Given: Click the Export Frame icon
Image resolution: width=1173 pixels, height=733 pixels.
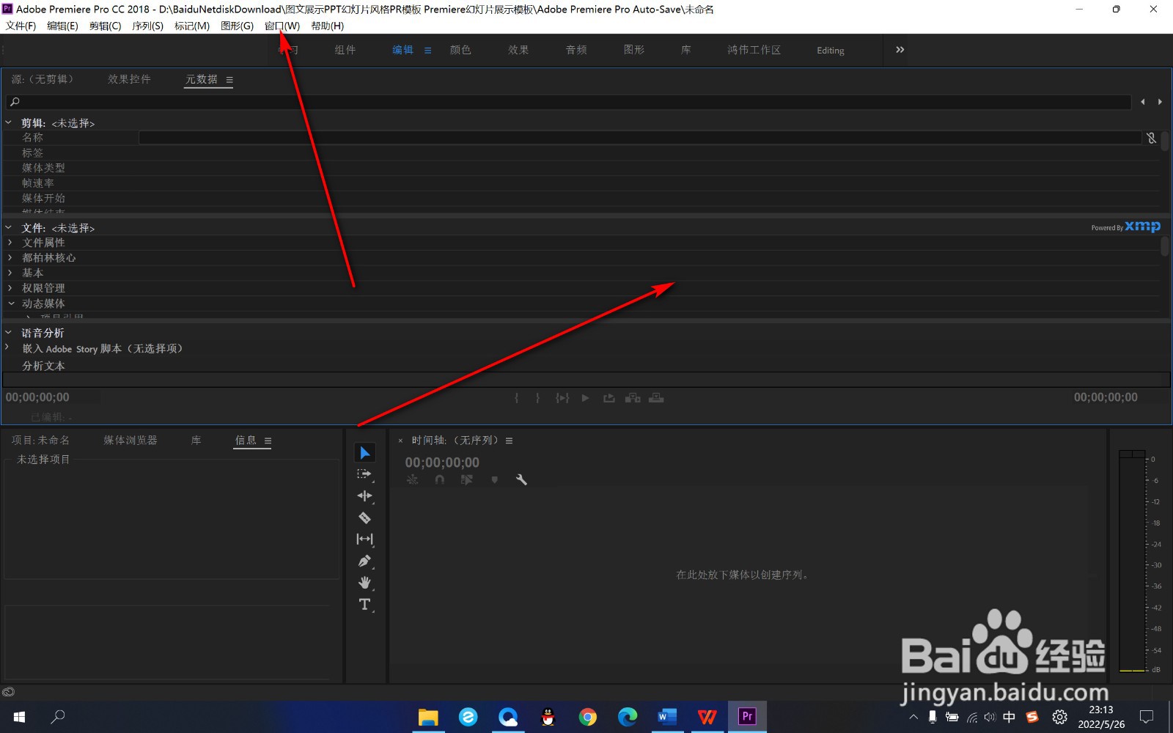Looking at the screenshot, I should (609, 398).
